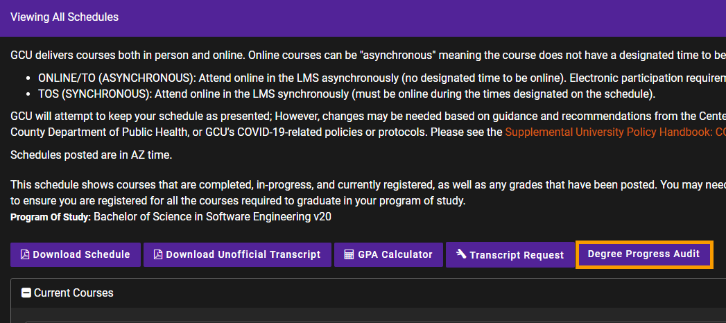This screenshot has width=726, height=323.
Task: Click the calculator icon on GPA Calculator
Action: pyautogui.click(x=349, y=254)
